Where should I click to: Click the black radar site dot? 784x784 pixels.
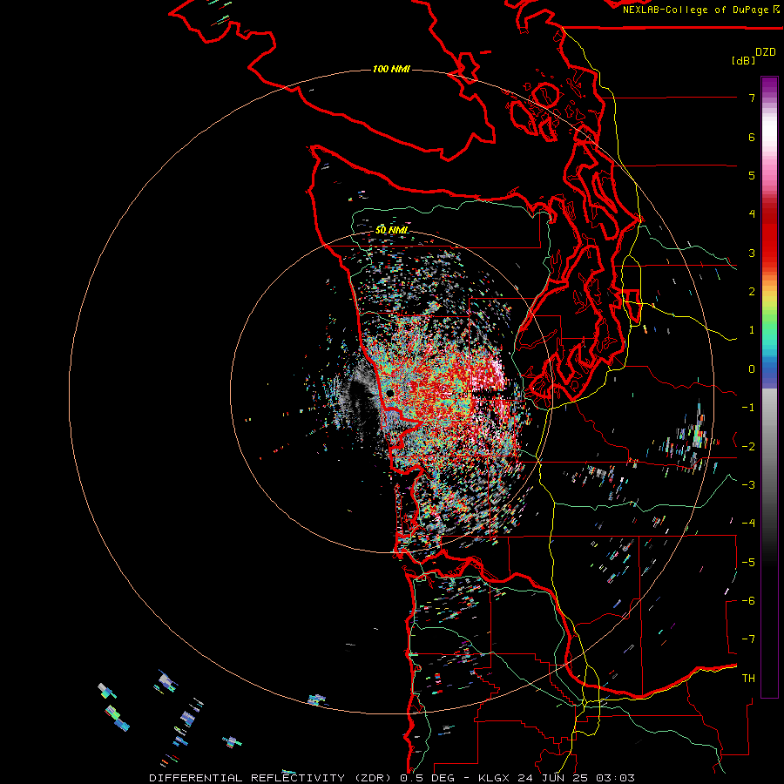[390, 394]
